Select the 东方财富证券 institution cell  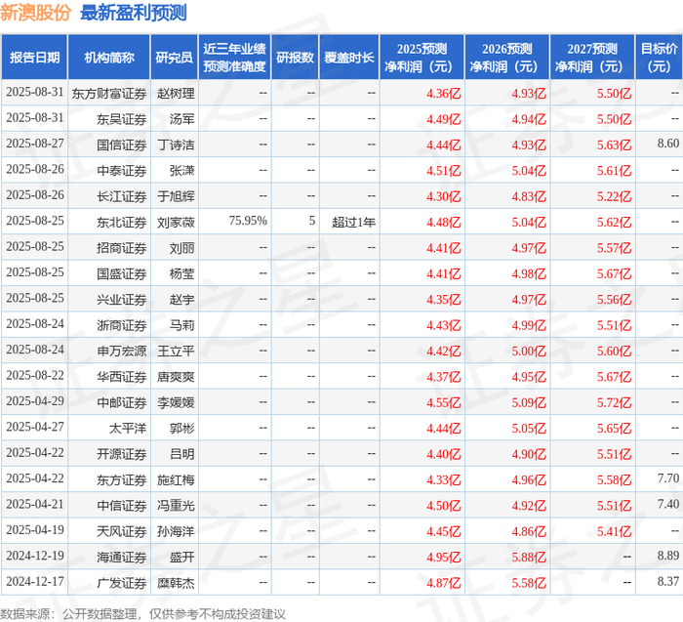point(109,94)
